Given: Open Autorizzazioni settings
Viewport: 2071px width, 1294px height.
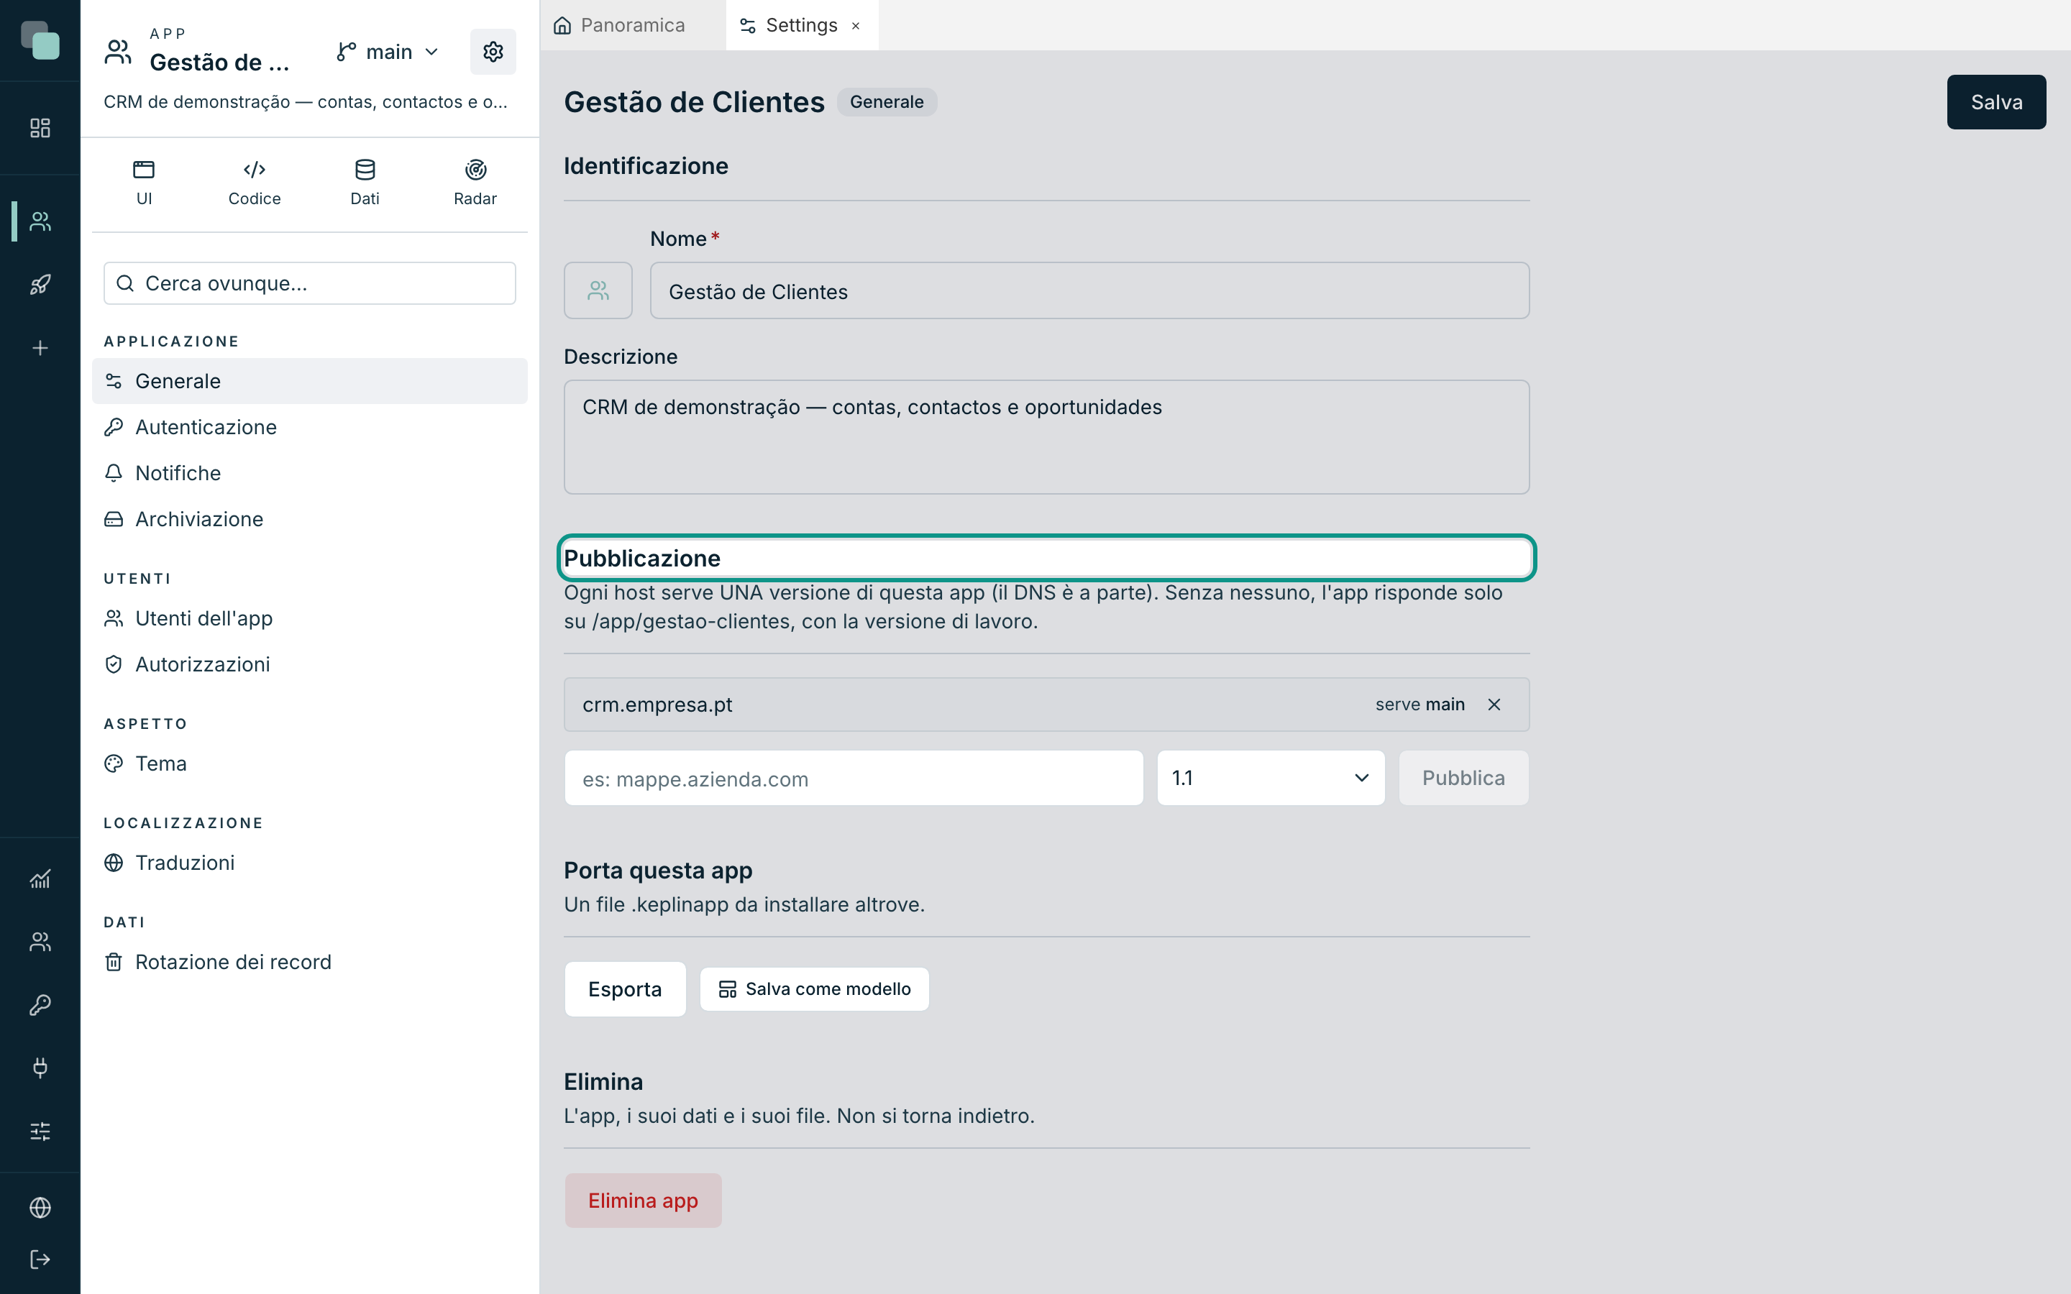Looking at the screenshot, I should 310,664.
